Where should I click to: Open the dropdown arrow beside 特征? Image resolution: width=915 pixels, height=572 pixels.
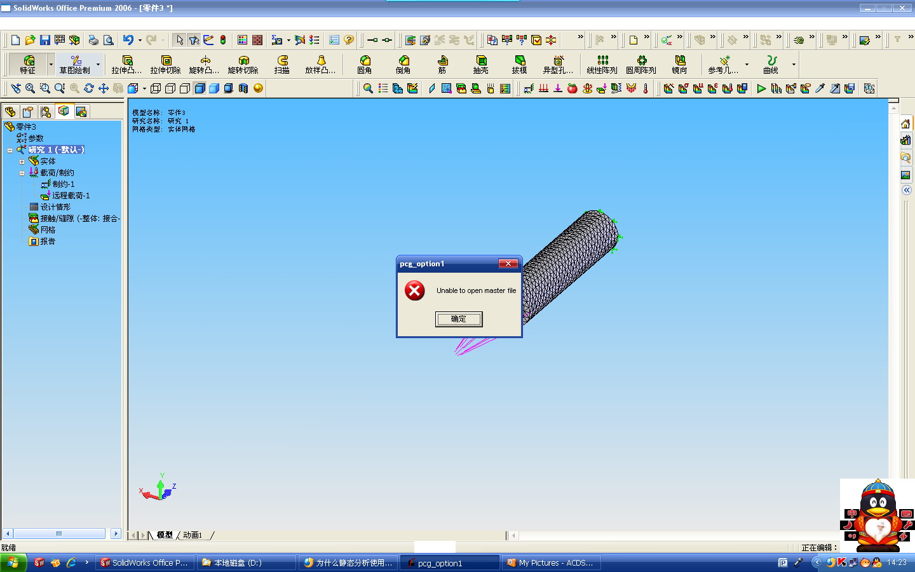pos(51,65)
